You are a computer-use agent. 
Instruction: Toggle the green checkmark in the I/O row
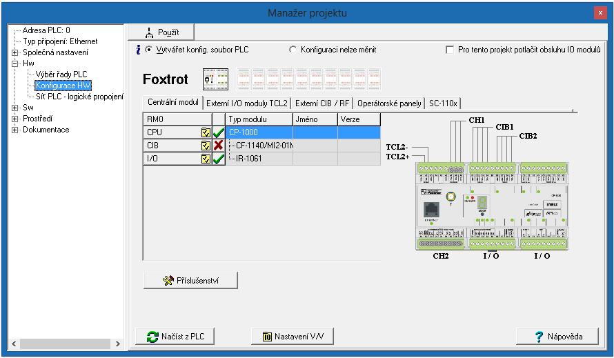219,159
